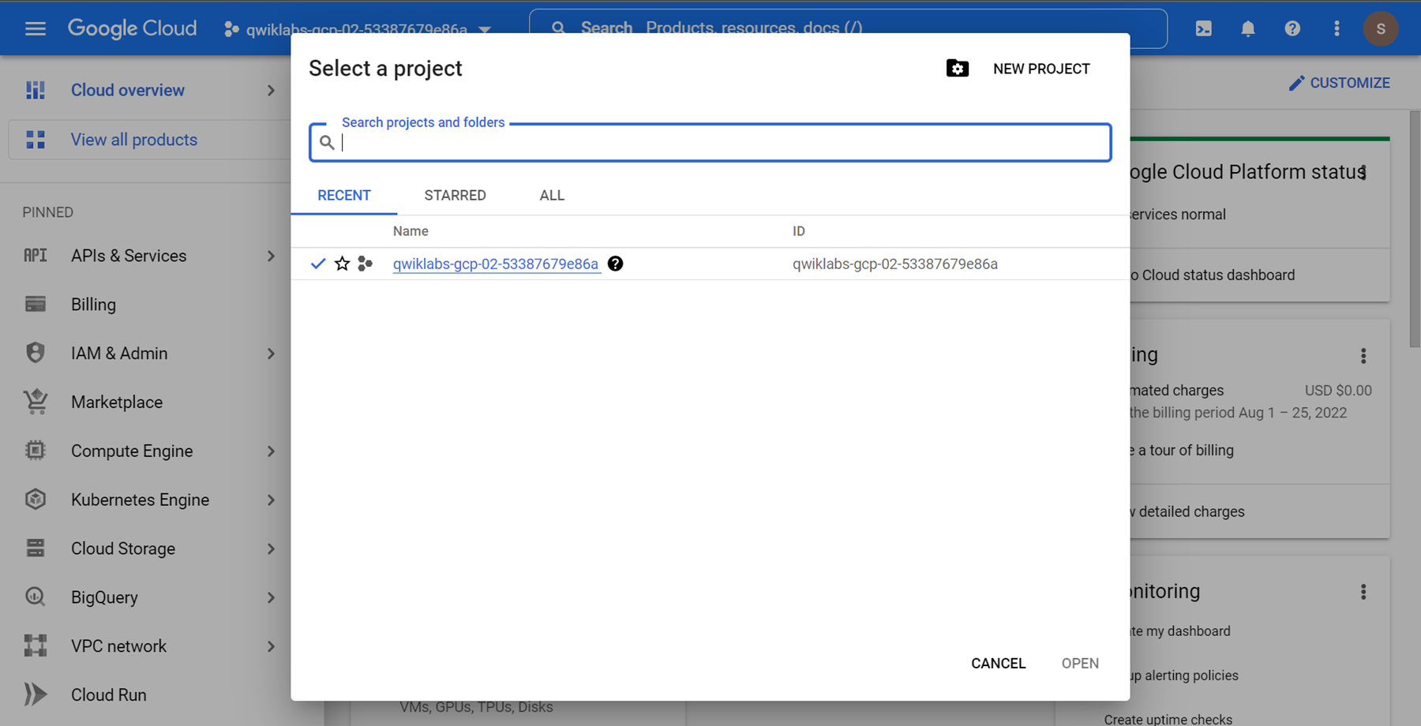Screen dimensions: 1421x726
Task: Click the Customize pencil icon
Action: click(x=1296, y=83)
